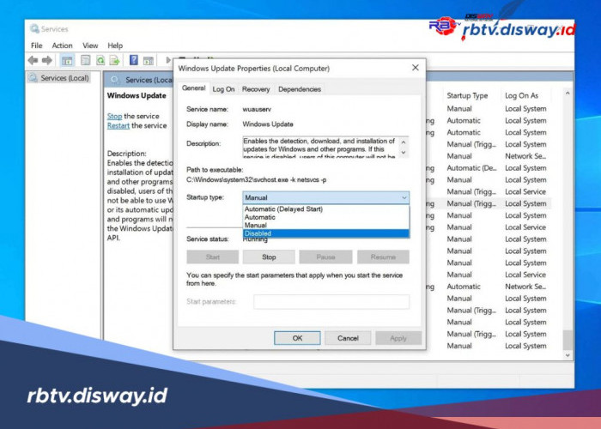Collapse the Startup type combo box arrow
Viewport: 601px width, 429px height.
404,197
